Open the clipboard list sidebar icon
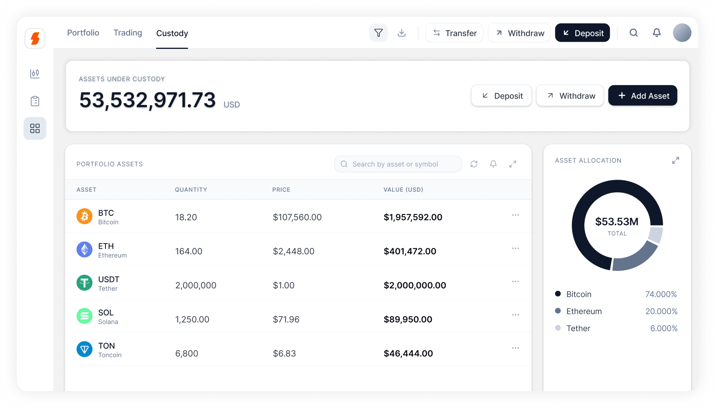This screenshot has width=715, height=408. point(35,101)
